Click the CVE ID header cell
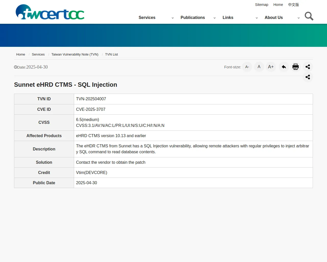Screen dimensions: 327x262 click(44, 109)
